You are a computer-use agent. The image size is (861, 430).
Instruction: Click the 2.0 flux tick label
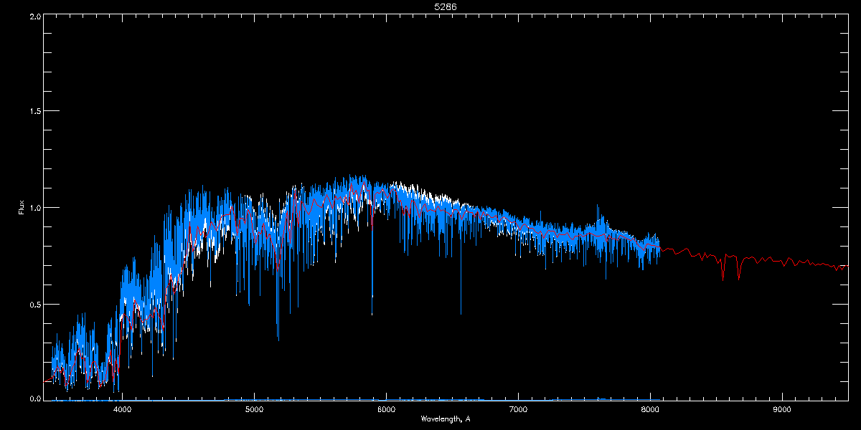point(34,16)
